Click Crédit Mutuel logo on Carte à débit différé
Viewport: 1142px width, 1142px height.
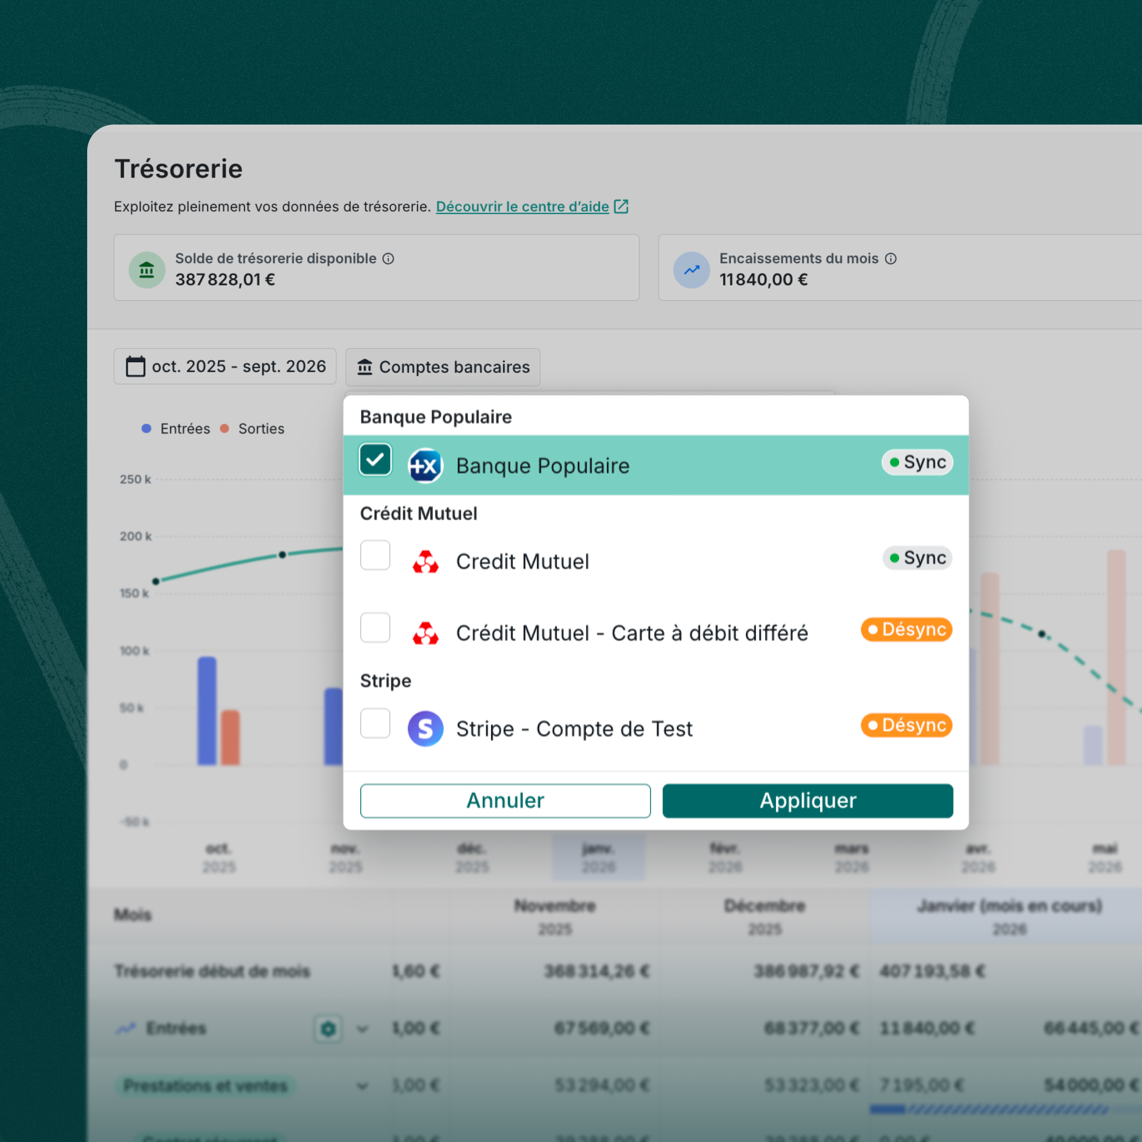[x=425, y=633]
